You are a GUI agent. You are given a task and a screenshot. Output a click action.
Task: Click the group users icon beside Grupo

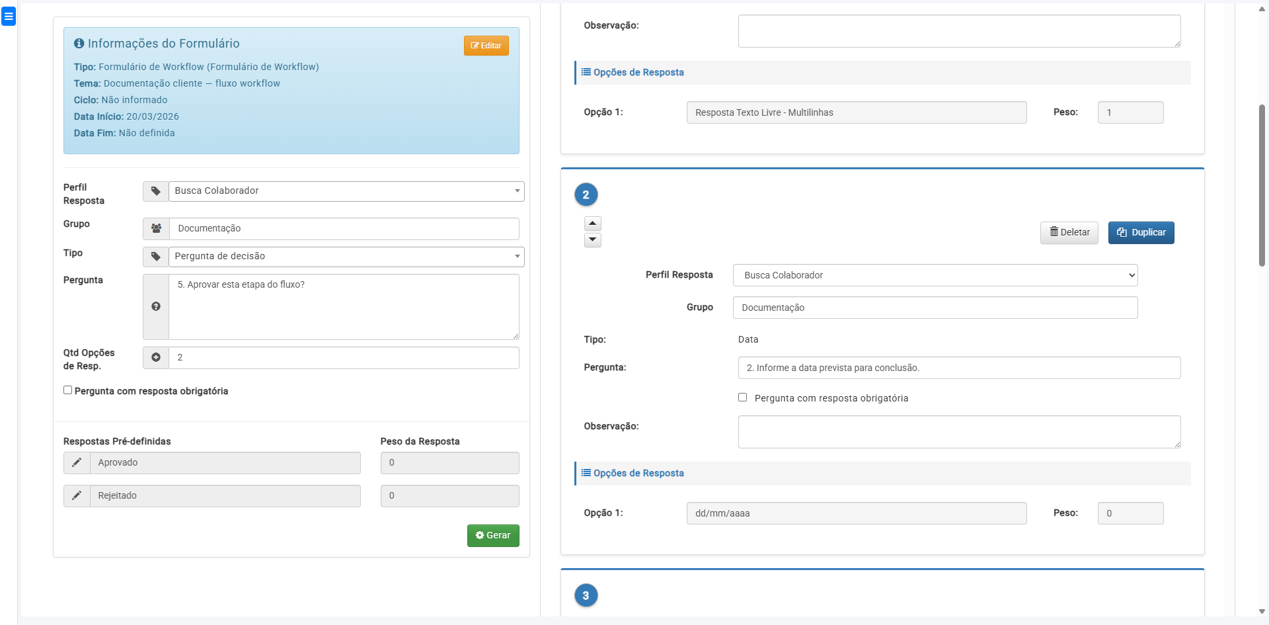156,228
